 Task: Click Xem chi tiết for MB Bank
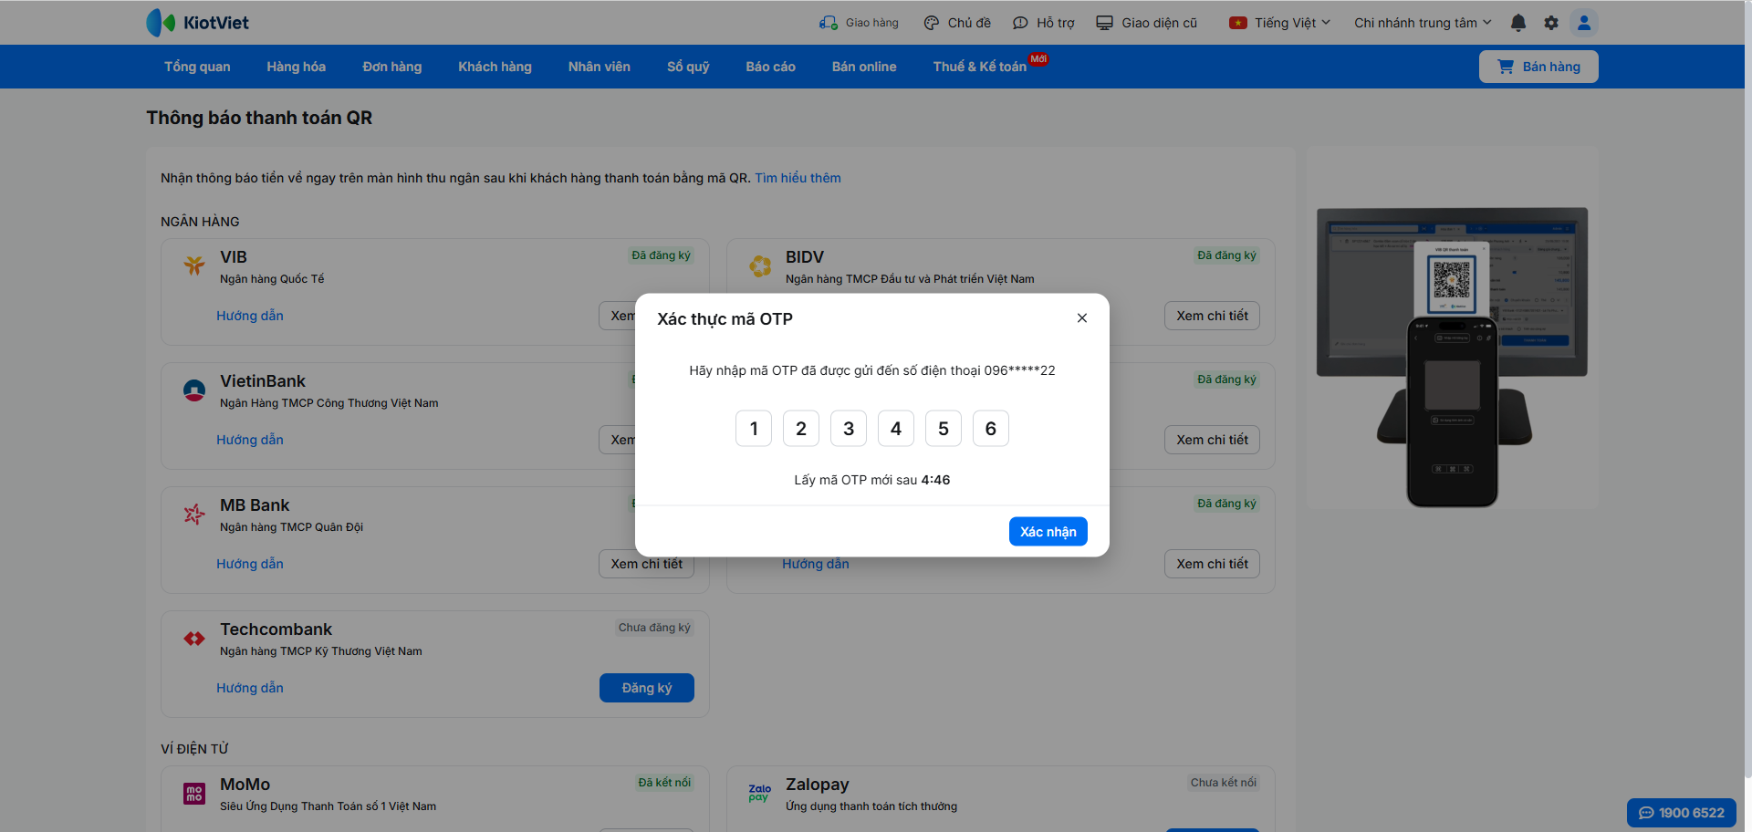click(x=647, y=564)
